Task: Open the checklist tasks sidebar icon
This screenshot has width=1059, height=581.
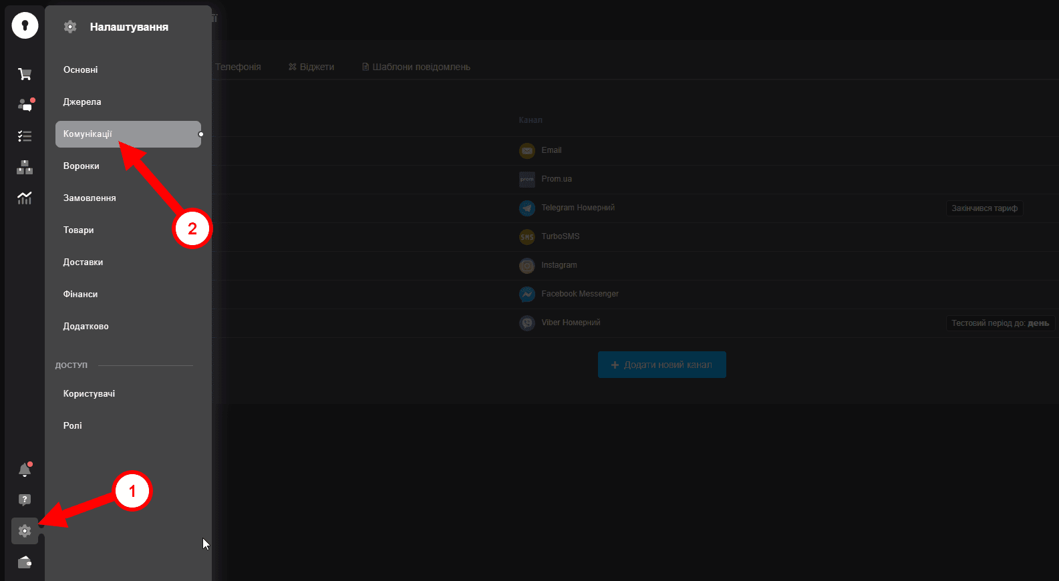Action: pos(25,136)
